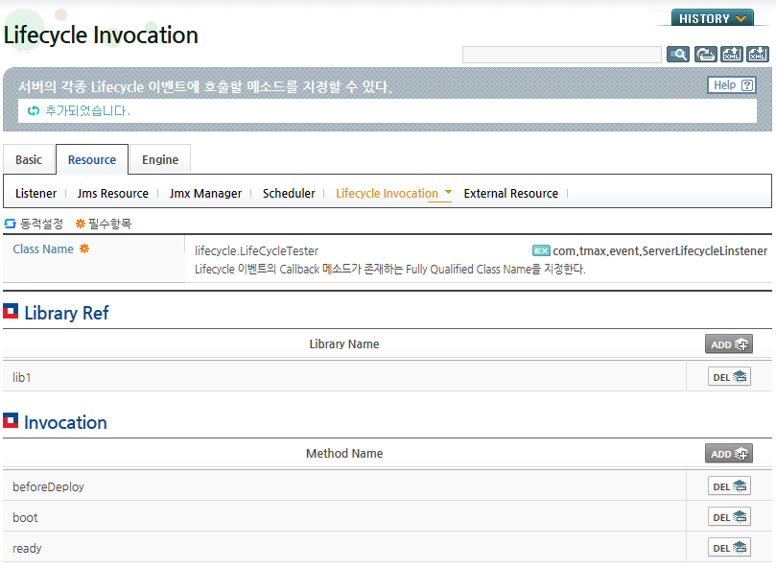Open the External Resource submenu item
The image size is (776, 568).
[510, 193]
